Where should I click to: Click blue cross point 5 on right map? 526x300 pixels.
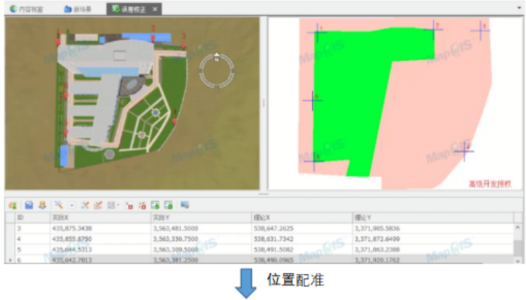point(314,162)
